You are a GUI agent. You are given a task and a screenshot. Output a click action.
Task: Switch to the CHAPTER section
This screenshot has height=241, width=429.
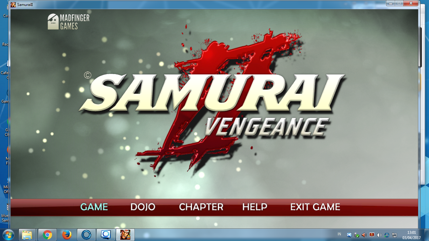pyautogui.click(x=201, y=207)
